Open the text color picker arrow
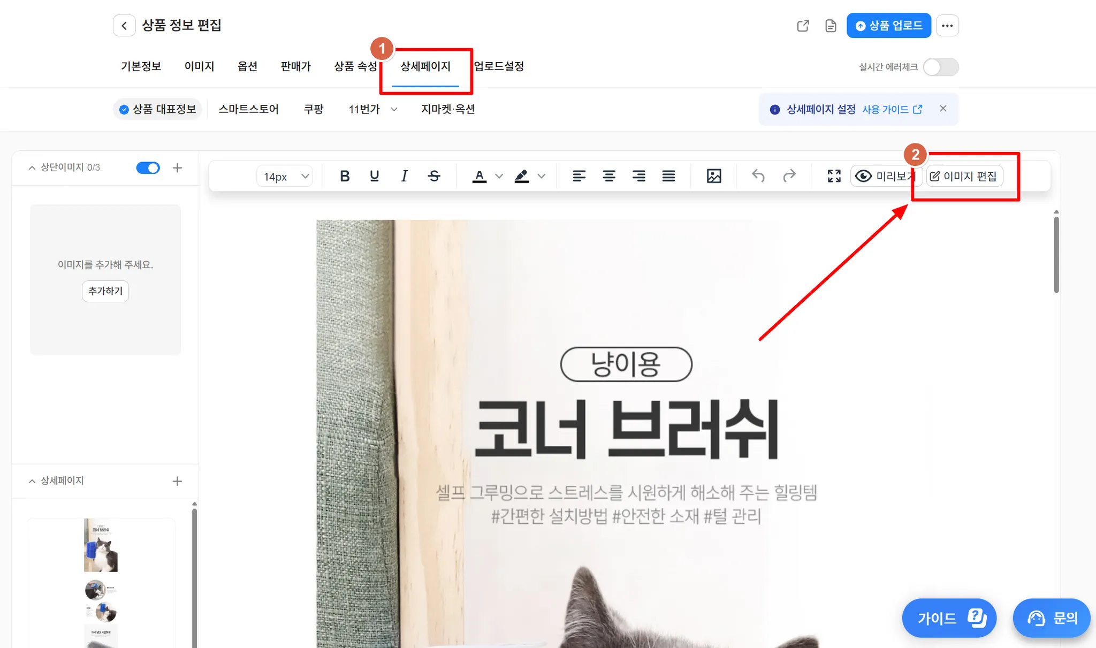1096x648 pixels. click(x=499, y=176)
